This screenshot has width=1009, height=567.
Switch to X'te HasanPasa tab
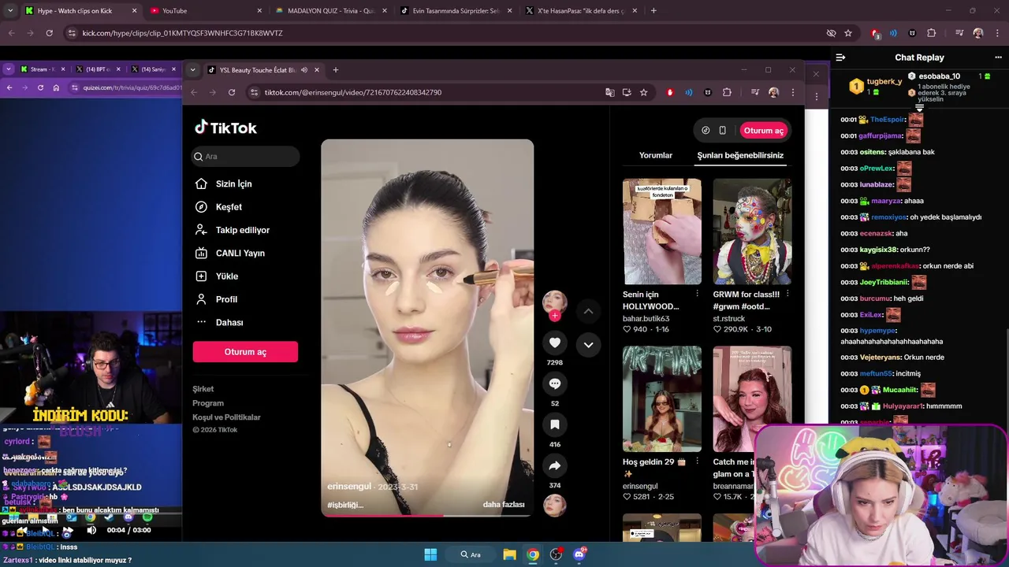pyautogui.click(x=582, y=11)
